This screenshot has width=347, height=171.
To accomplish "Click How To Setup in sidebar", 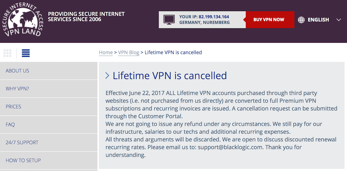I will (x=23, y=160).
